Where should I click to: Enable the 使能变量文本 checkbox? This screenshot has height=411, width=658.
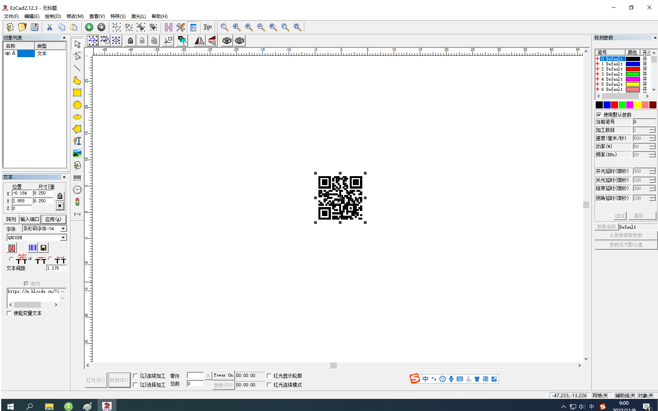pos(9,313)
